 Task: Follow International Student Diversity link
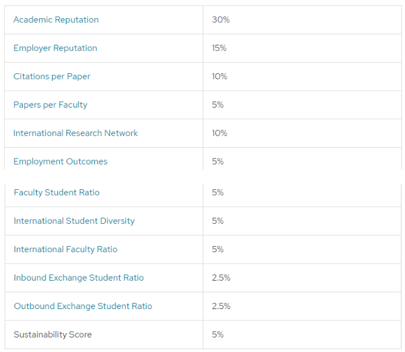74,221
